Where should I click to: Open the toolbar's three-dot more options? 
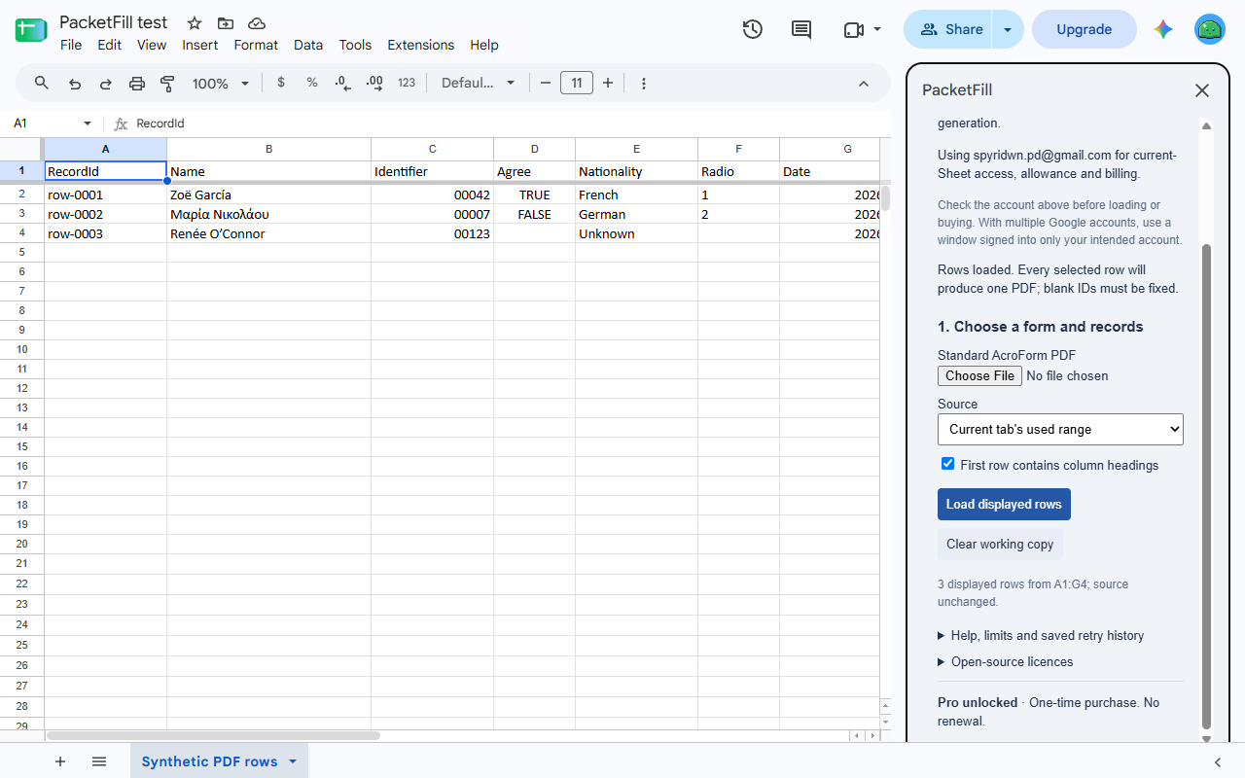pyautogui.click(x=644, y=84)
